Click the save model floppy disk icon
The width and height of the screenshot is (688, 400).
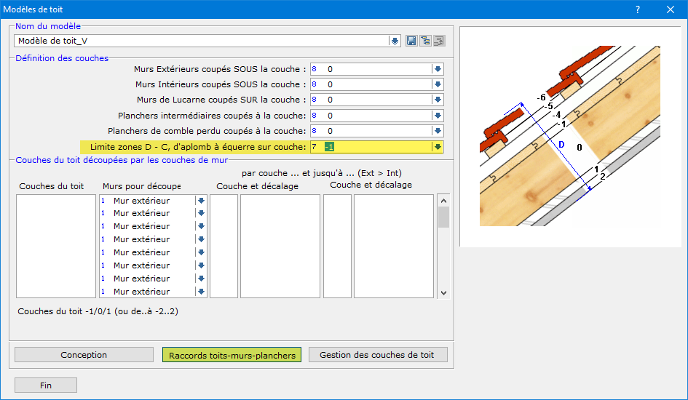[x=411, y=41]
